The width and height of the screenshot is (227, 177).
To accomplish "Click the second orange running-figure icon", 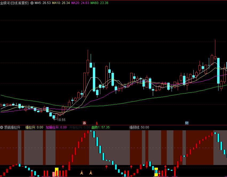I will [x=91, y=172].
